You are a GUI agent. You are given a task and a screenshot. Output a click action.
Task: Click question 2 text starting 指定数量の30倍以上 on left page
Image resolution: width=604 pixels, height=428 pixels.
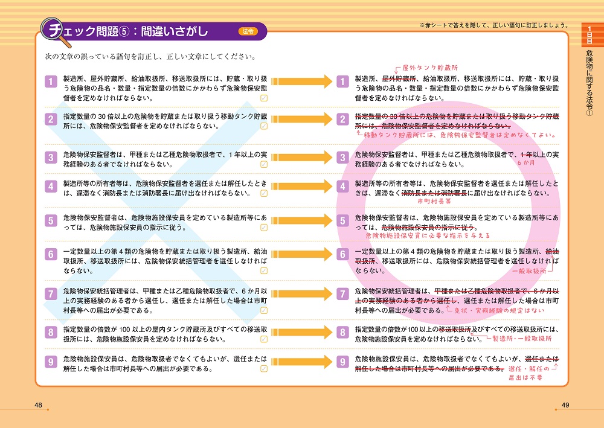[165, 121]
